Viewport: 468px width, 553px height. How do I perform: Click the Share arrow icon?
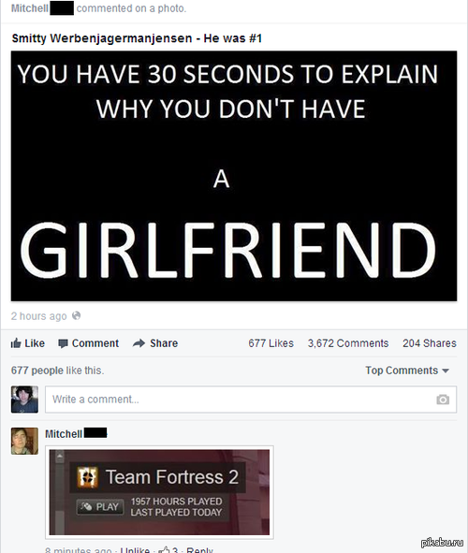click(139, 342)
